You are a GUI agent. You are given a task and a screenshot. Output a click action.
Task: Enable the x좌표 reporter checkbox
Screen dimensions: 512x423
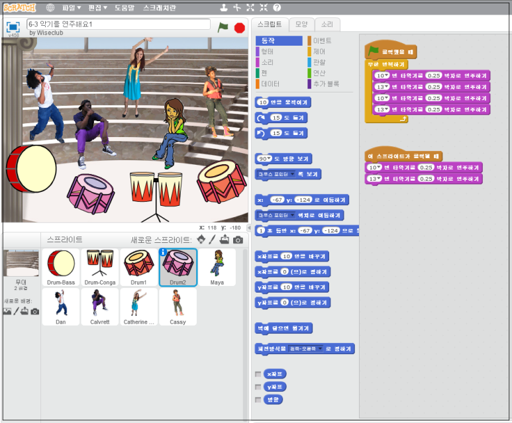258,374
